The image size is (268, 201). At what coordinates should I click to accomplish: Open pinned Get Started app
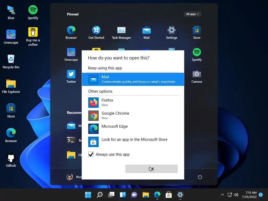pyautogui.click(x=96, y=33)
